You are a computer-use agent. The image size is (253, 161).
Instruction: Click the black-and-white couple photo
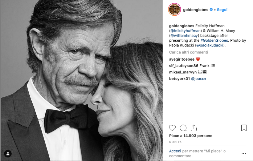click(81, 80)
